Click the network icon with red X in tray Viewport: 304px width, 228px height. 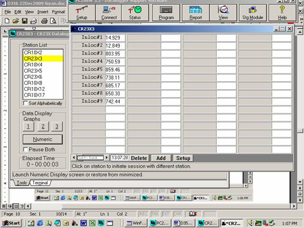265,223
